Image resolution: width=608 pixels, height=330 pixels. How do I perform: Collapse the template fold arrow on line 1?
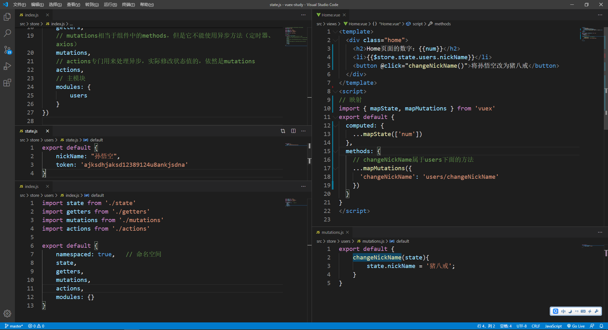[335, 32]
